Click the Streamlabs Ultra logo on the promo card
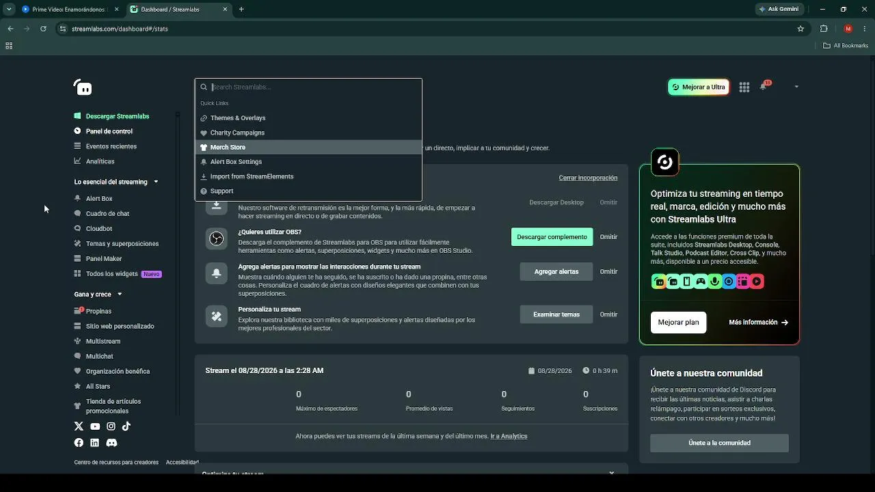 (664, 163)
